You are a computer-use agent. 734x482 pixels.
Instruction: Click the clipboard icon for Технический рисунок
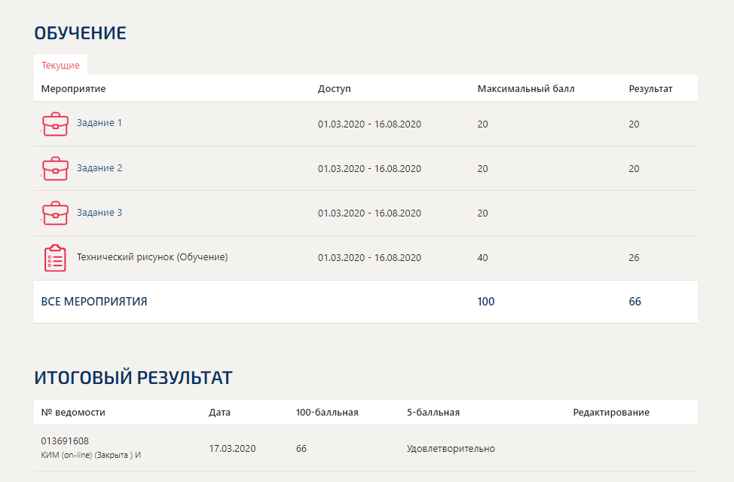point(55,258)
